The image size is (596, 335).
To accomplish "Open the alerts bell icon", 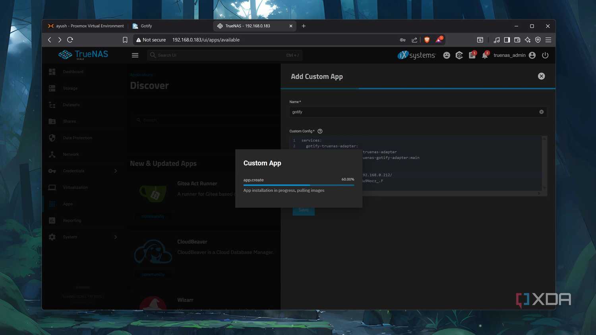I will coord(485,55).
